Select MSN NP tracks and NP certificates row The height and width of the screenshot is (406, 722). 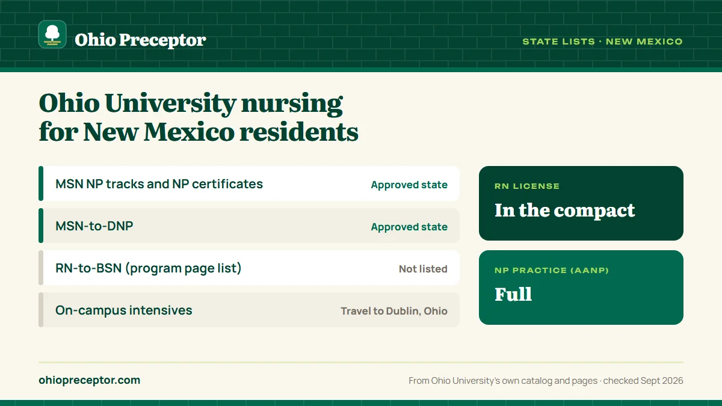pyautogui.click(x=249, y=183)
